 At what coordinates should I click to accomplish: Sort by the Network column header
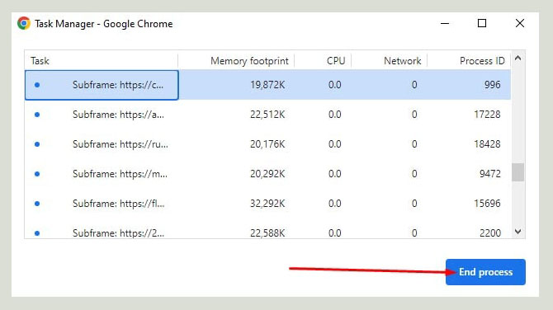[x=403, y=61]
